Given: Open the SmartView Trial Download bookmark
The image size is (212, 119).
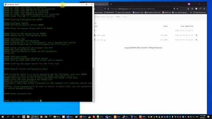Looking at the screenshot, I should (x=153, y=13).
